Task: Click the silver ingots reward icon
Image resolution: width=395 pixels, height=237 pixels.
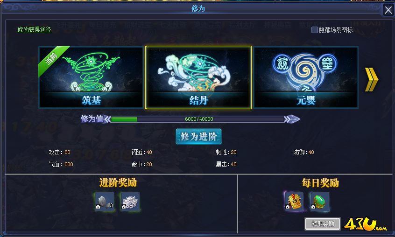Action: pyautogui.click(x=130, y=202)
